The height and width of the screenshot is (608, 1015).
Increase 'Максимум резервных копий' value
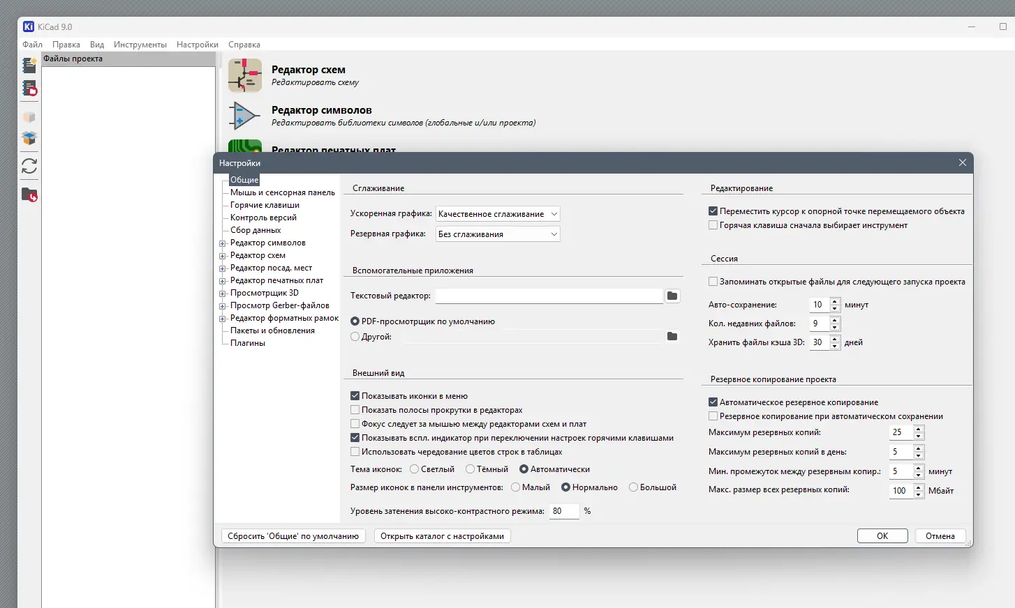click(x=919, y=429)
